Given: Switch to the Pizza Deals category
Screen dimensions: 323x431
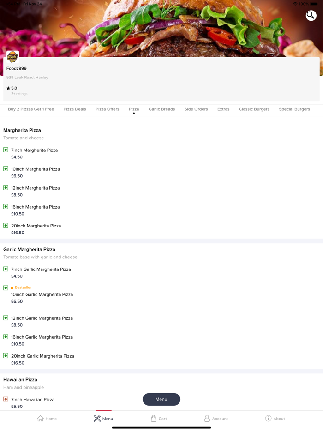Looking at the screenshot, I should 75,109.
